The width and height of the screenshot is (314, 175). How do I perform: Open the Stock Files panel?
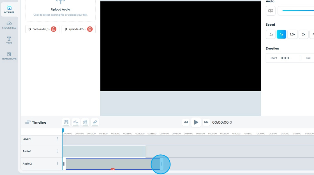(x=9, y=25)
